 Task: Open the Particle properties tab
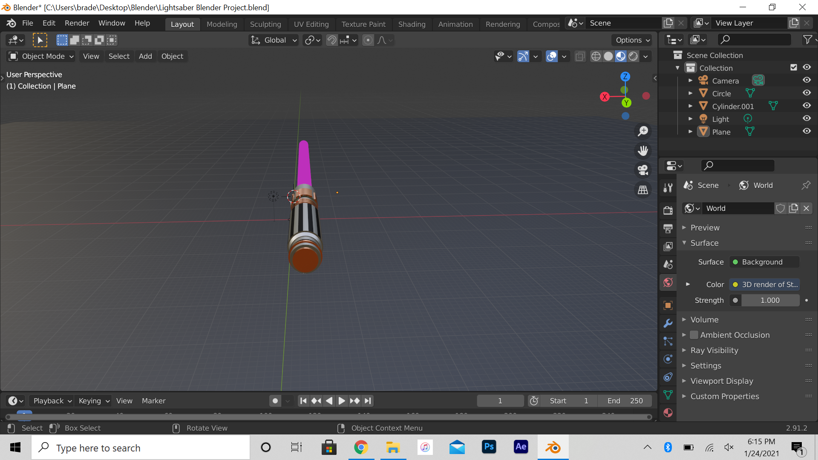(668, 341)
